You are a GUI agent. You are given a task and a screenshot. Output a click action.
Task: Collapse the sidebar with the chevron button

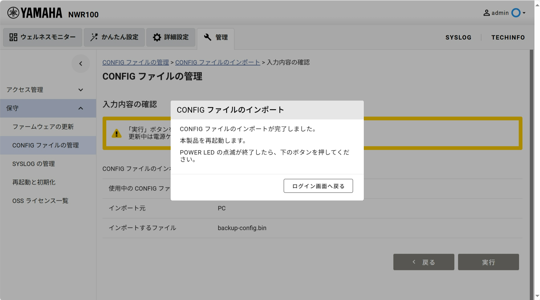click(x=81, y=64)
